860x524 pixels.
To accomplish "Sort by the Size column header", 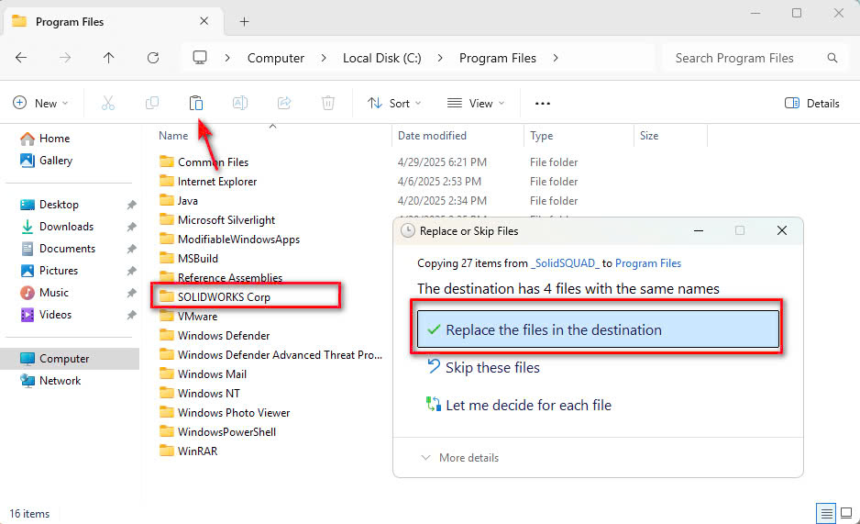I will point(649,136).
